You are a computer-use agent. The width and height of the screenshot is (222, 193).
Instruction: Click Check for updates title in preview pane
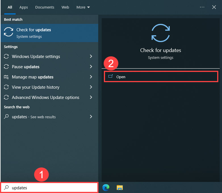[161, 50]
